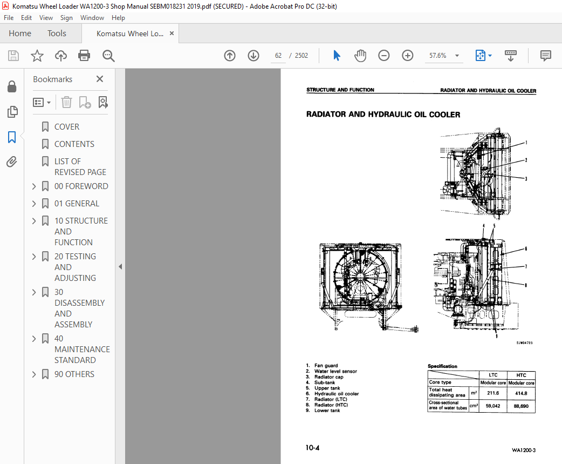Open the Edit menu
Screen dimensions: 562x464
(x=26, y=18)
